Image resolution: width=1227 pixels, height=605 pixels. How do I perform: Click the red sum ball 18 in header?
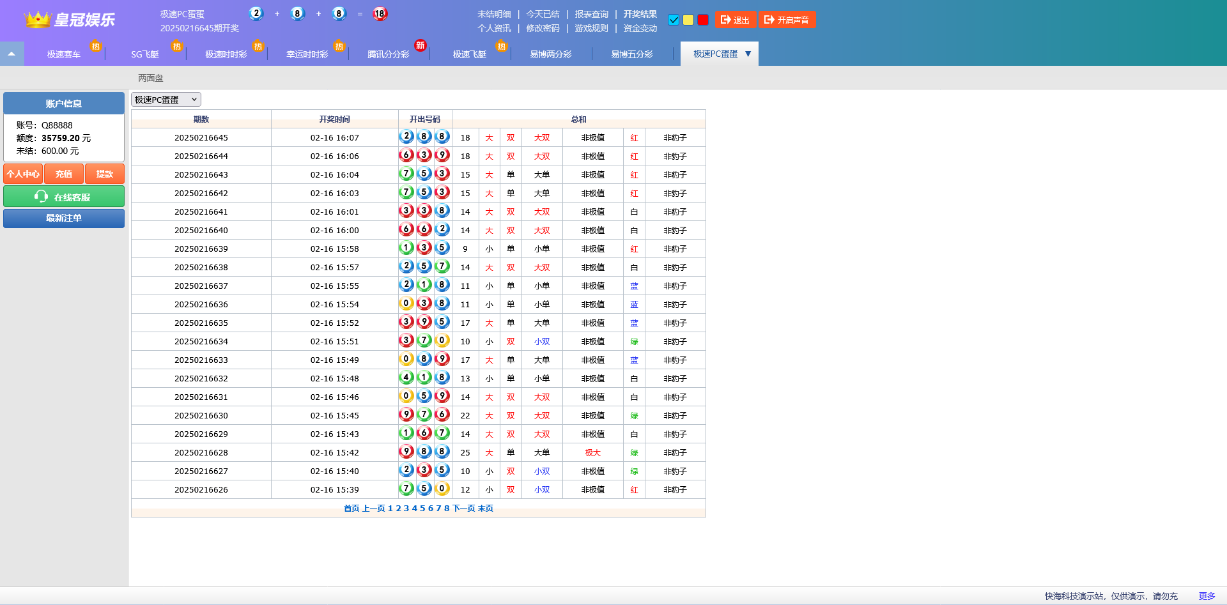point(380,13)
